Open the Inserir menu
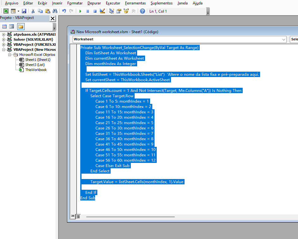Image resolution: width=298 pixels, height=239 pixels. (x=57, y=3)
